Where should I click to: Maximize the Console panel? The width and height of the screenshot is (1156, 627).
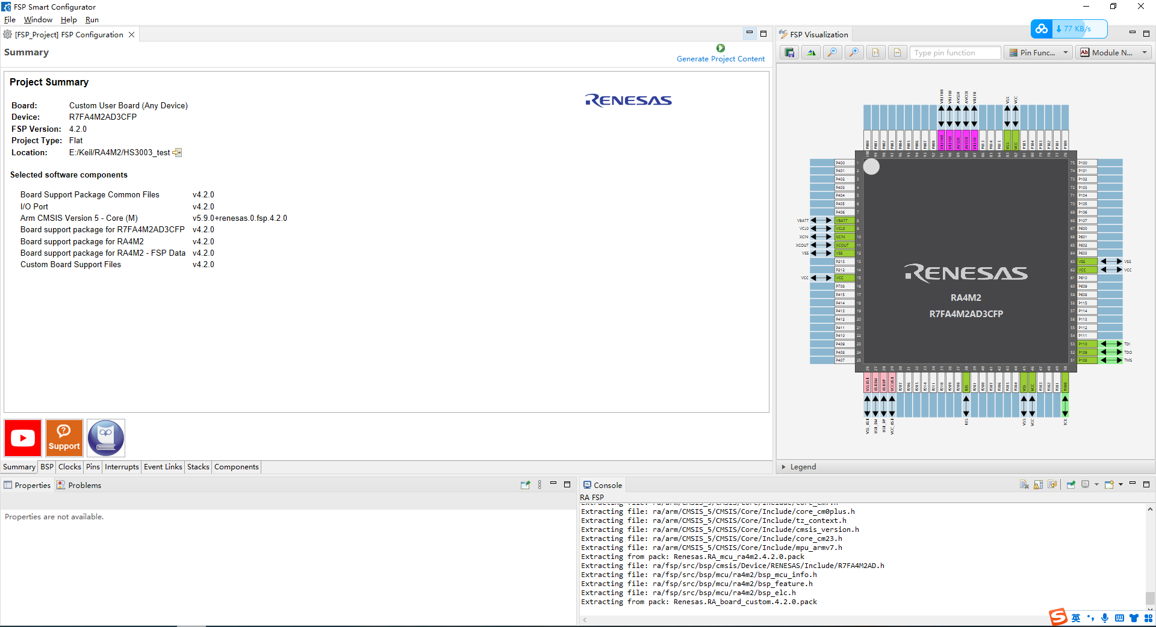(x=1146, y=484)
